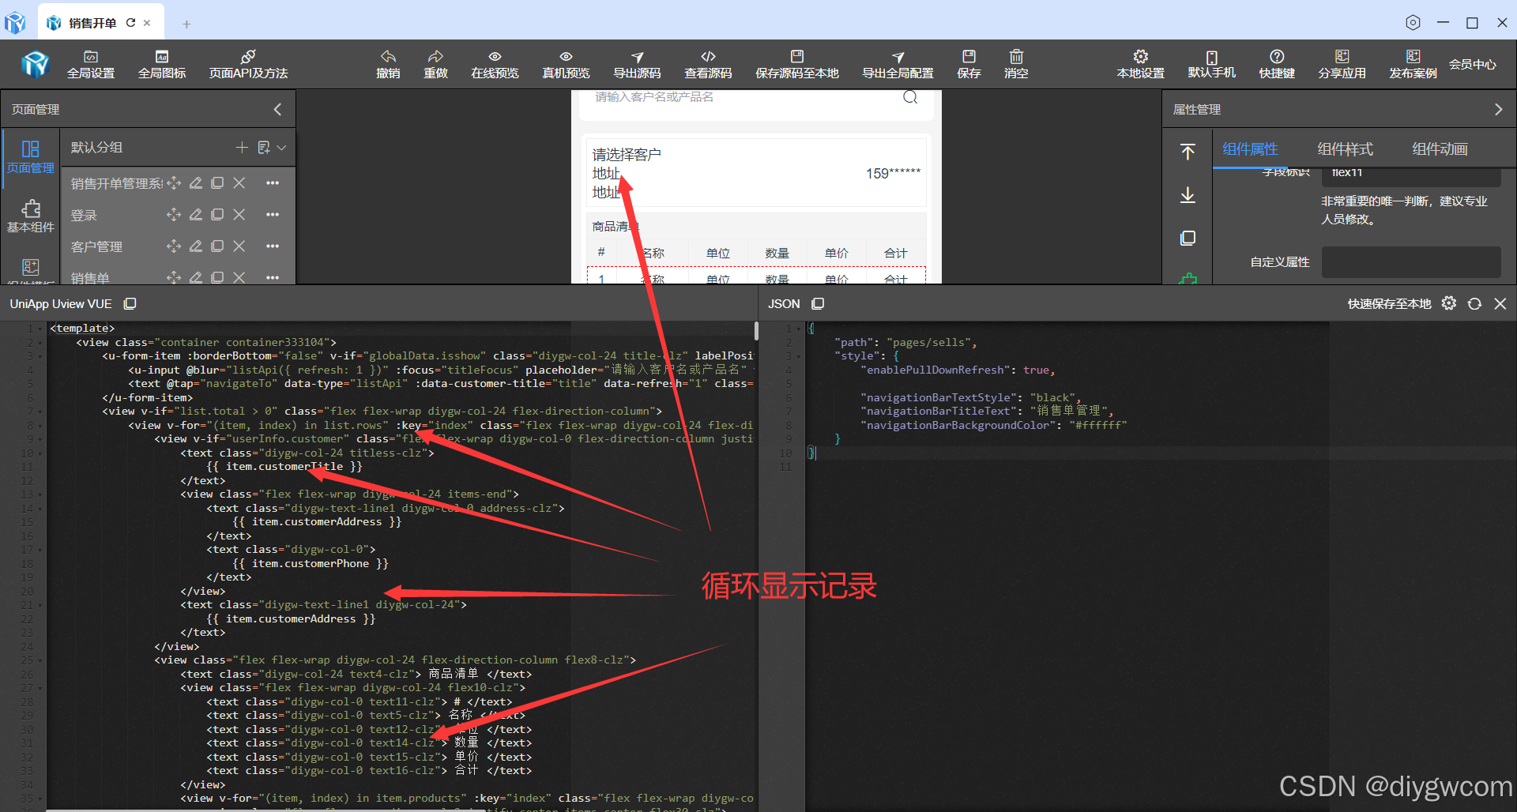
Task: Switch to 页面管理 sidebar tab
Action: pyautogui.click(x=31, y=157)
